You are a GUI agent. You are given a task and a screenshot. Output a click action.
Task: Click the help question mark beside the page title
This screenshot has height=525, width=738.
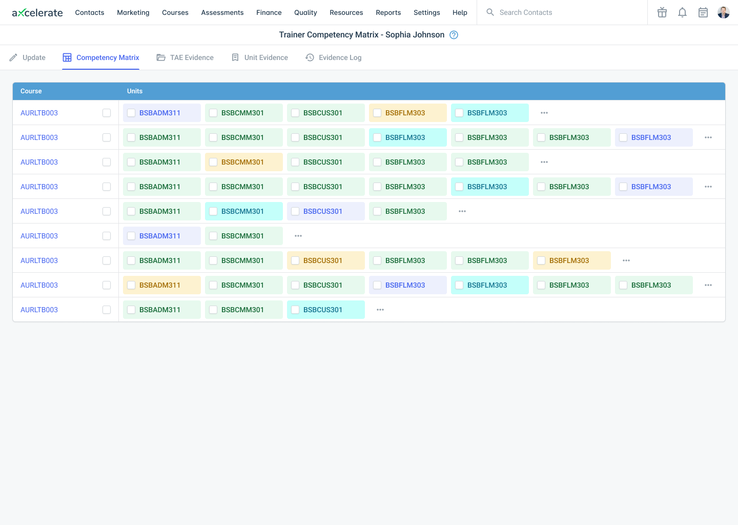[454, 35]
